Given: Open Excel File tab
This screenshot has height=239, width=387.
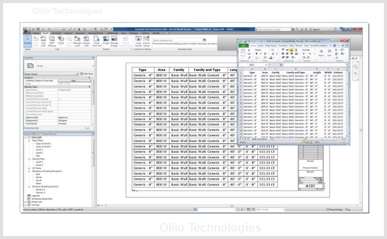Looking at the screenshot, I should pos(244,46).
